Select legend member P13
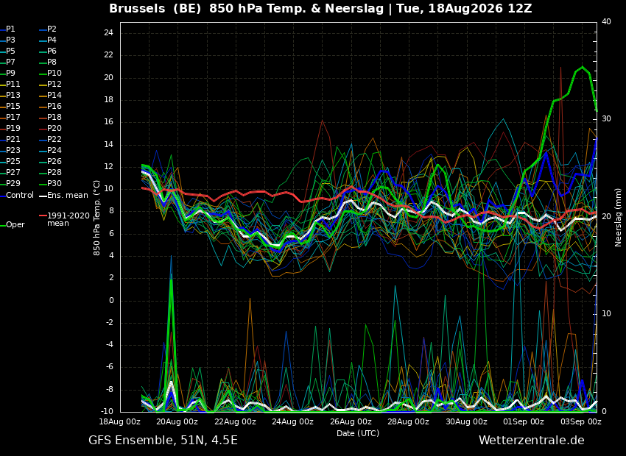The height and width of the screenshot is (456, 626). point(13,96)
